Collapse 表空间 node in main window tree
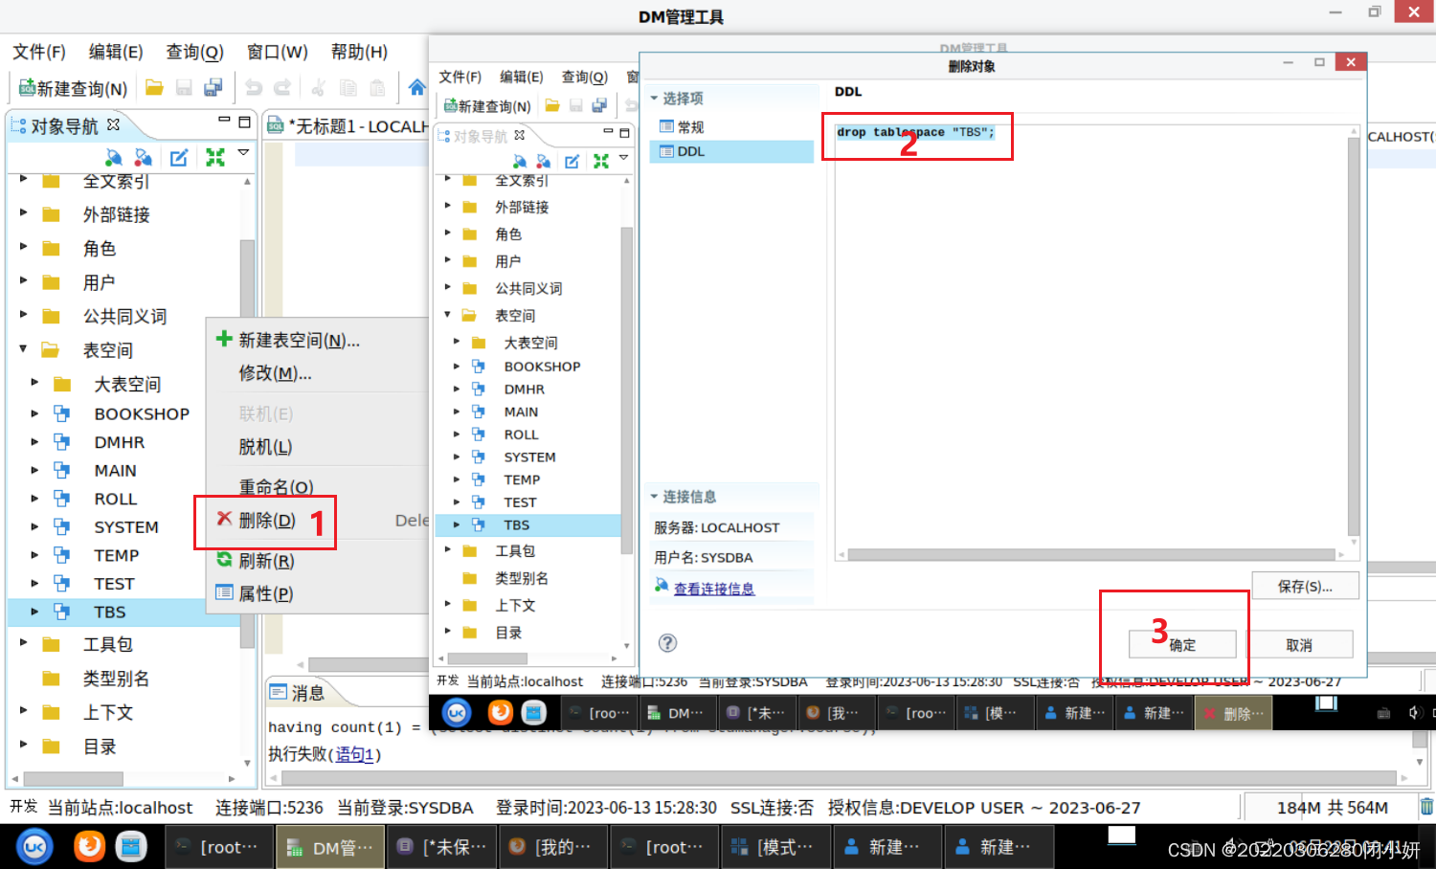This screenshot has width=1436, height=869. [x=23, y=349]
